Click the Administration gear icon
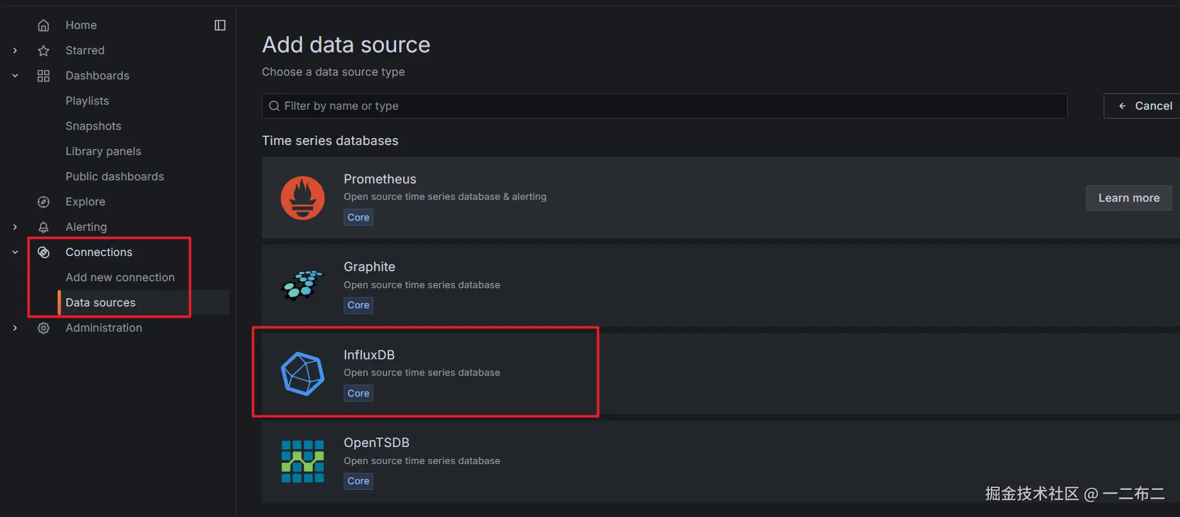This screenshot has width=1180, height=517. point(44,328)
